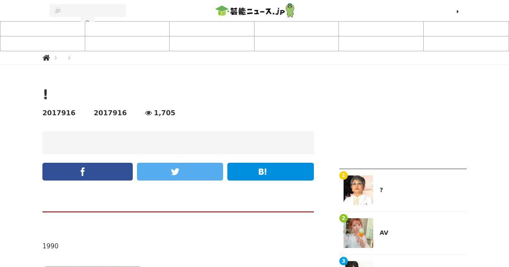
Task: Open ranking number 1 thumbnail
Action: pyautogui.click(x=358, y=190)
